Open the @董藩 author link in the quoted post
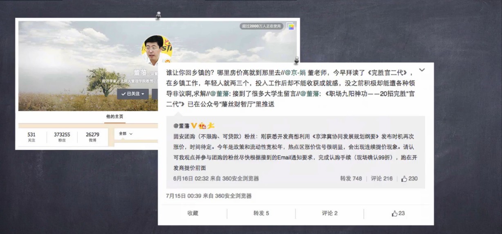Screen dimensions: 502x234 182,126
